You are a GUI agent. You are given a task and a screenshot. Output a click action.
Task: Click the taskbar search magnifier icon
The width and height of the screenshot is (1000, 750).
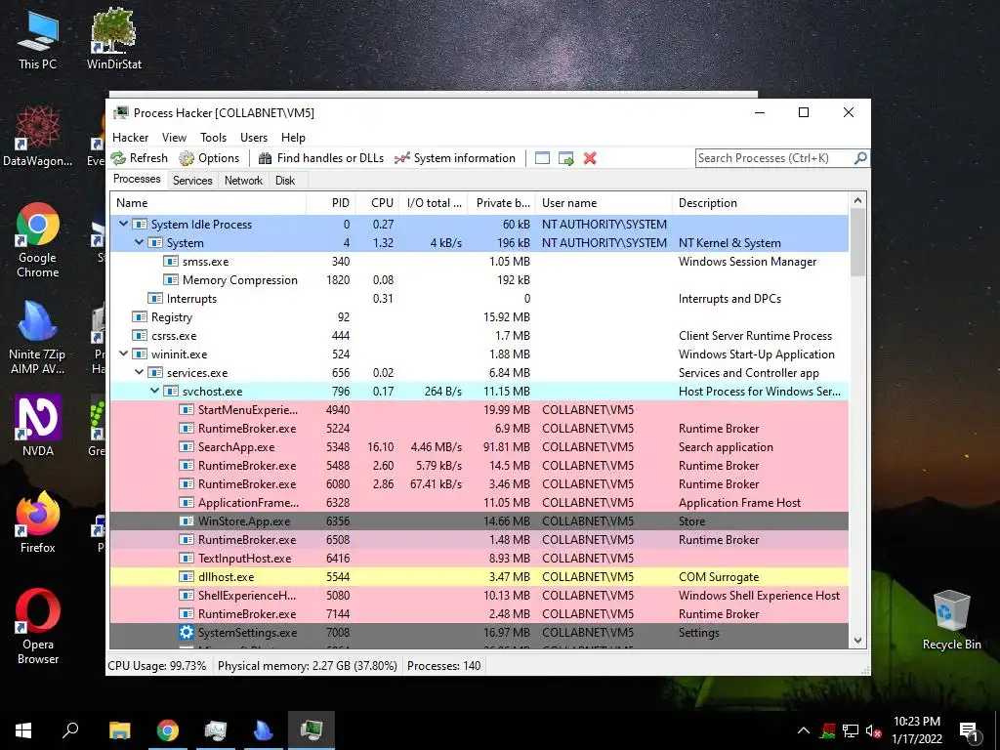pos(70,730)
